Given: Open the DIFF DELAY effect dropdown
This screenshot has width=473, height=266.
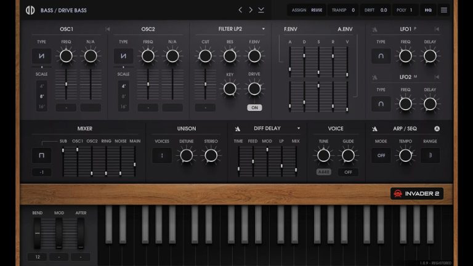Looking at the screenshot, I should 299,129.
